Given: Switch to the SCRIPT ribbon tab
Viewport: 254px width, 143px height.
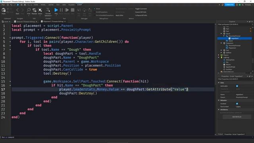Looking at the screenshot, I should coord(79,5).
